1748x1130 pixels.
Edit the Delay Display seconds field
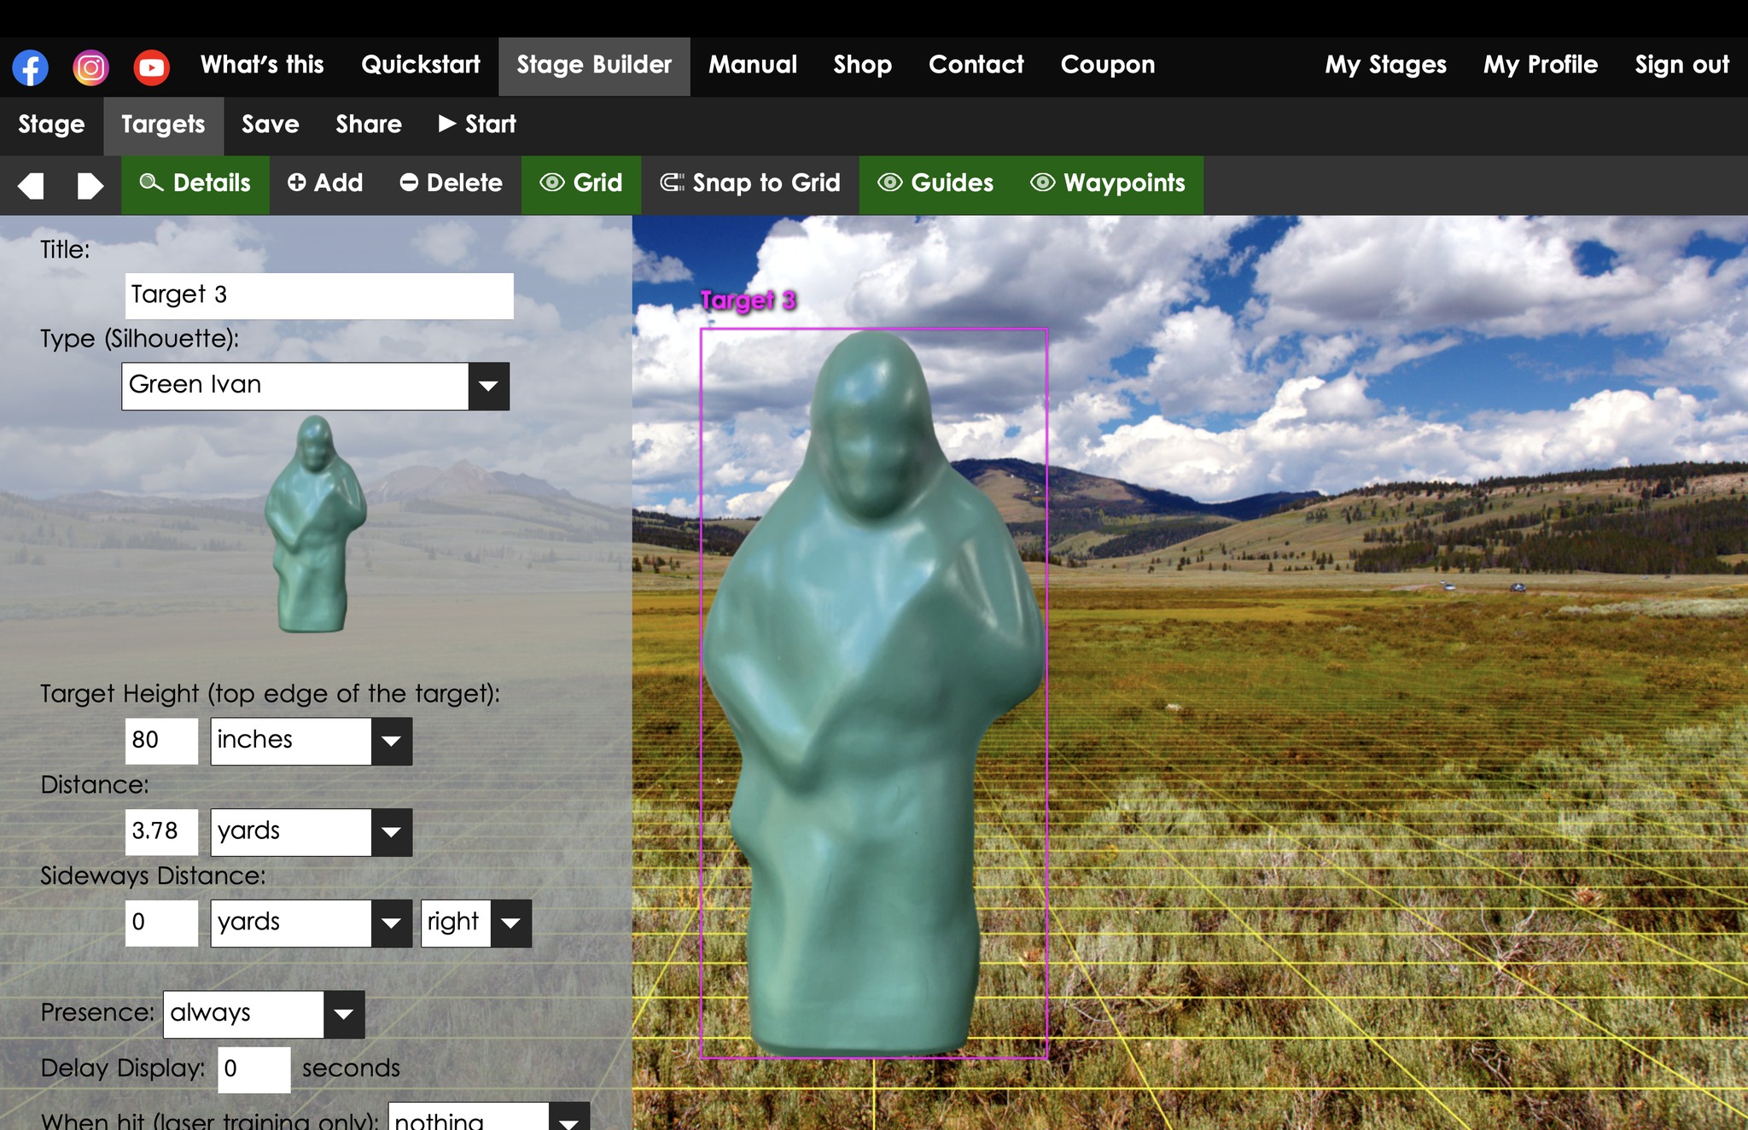coord(253,1069)
